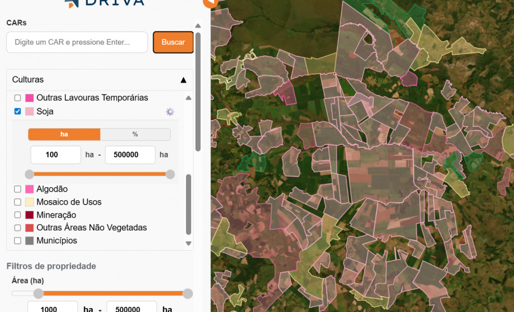This screenshot has height=312, width=514.
Task: Click the Municípios gray swatch
Action: click(x=30, y=241)
